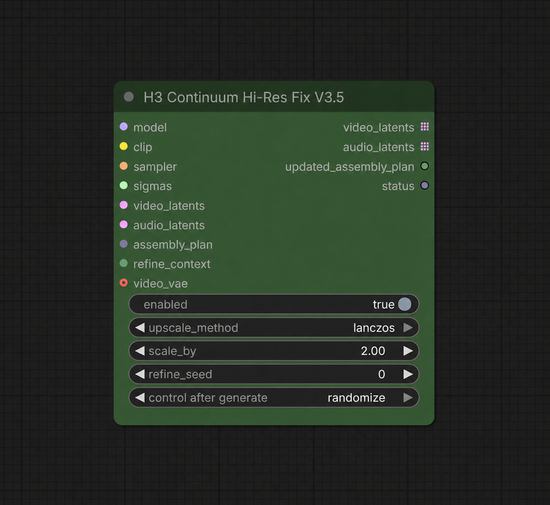Viewport: 550px width, 505px height.
Task: Select previous upscale_method with left arrow
Action: point(140,328)
